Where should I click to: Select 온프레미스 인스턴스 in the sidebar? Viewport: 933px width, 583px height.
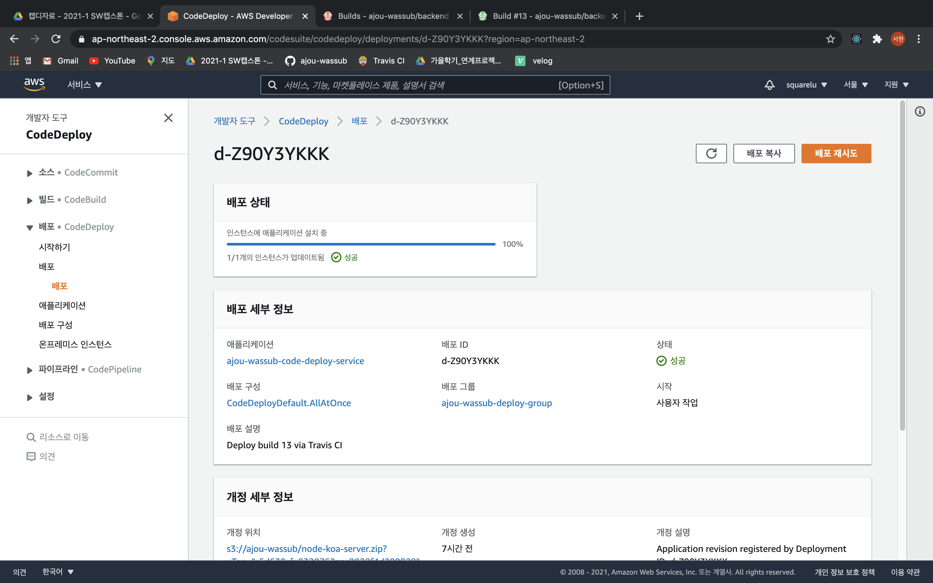[75, 344]
